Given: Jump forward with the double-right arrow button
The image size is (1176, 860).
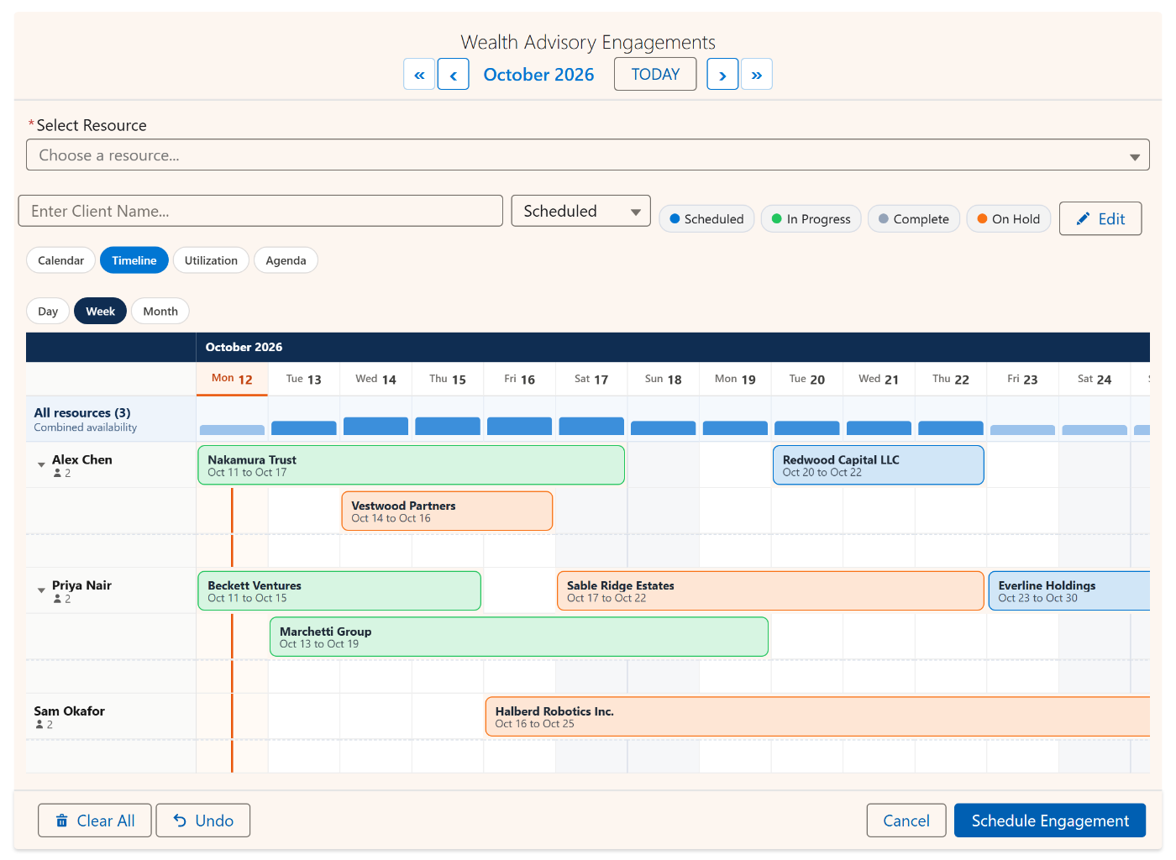Looking at the screenshot, I should point(757,74).
